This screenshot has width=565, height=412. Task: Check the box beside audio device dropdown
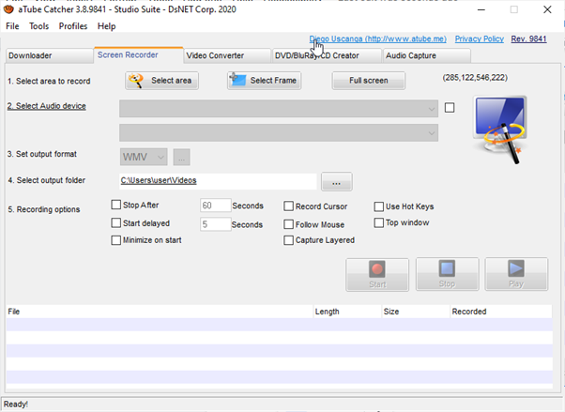(450, 107)
